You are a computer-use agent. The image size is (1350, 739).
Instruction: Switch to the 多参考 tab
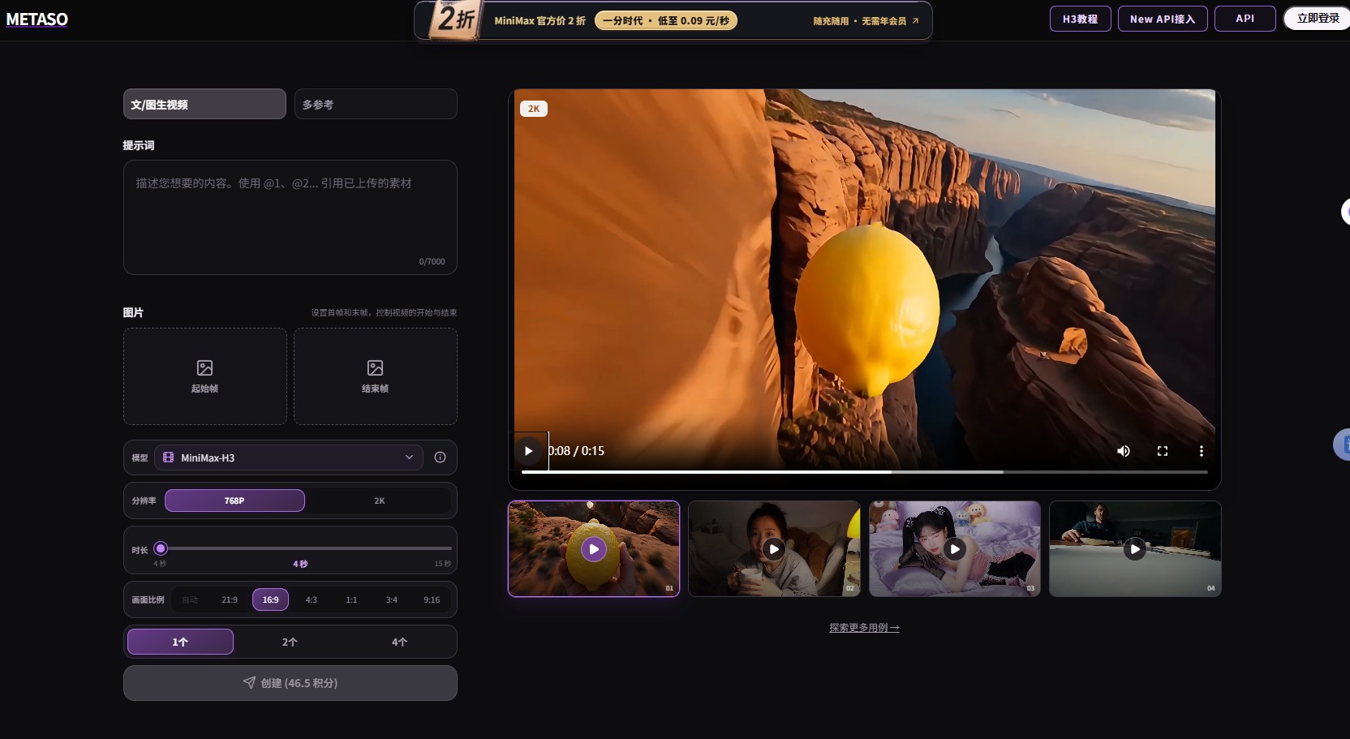point(376,104)
